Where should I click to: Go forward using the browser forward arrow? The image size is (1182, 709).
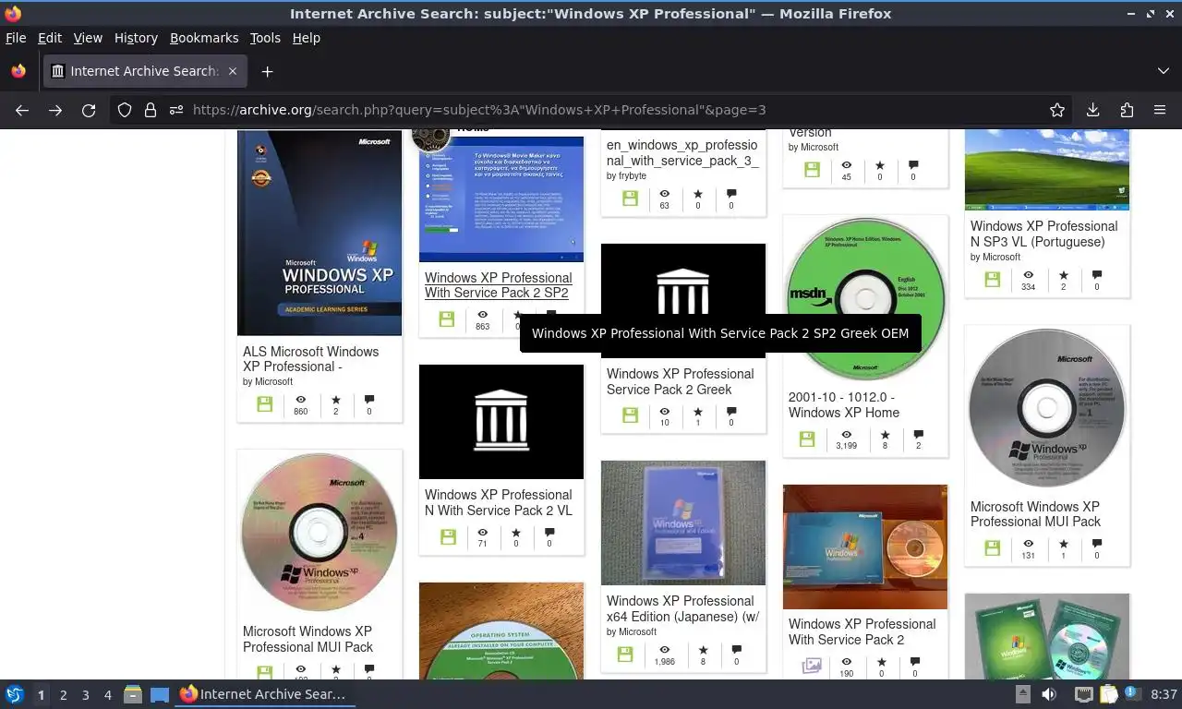55,110
